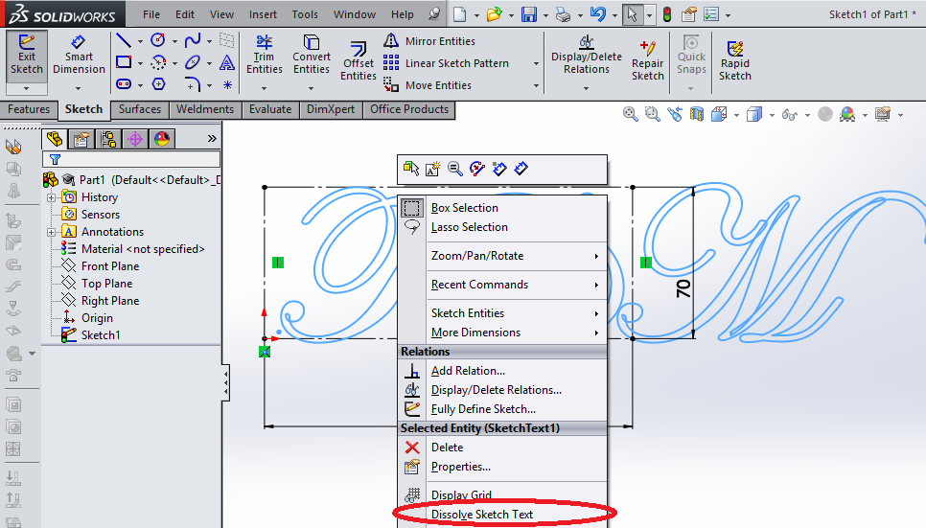Open the Tools menu
926x528 pixels.
pos(305,14)
